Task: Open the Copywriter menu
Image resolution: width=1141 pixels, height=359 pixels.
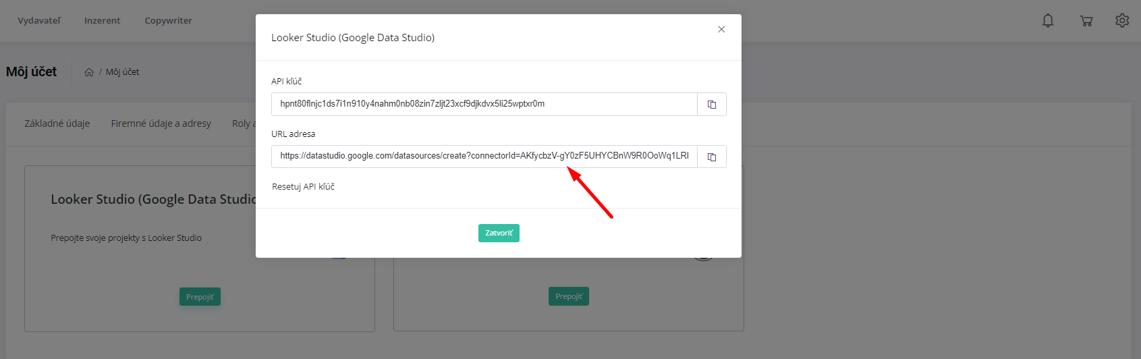Action: pyautogui.click(x=169, y=21)
